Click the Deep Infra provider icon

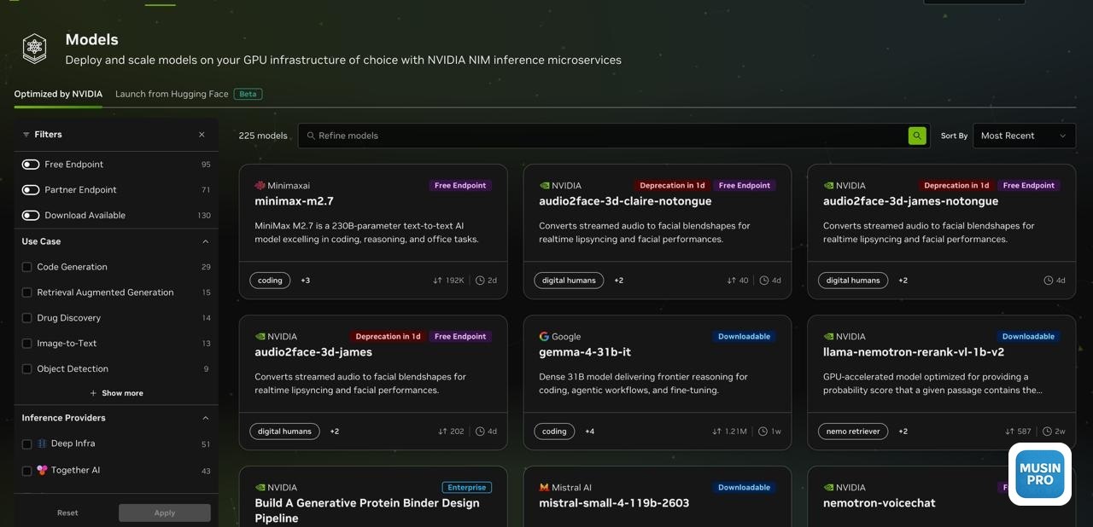point(42,444)
